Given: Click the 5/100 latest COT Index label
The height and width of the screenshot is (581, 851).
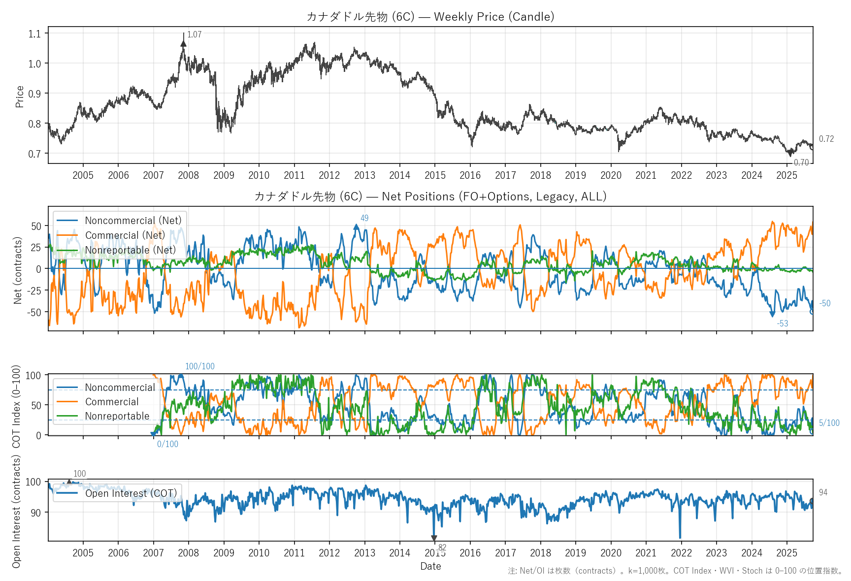Looking at the screenshot, I should [x=829, y=423].
